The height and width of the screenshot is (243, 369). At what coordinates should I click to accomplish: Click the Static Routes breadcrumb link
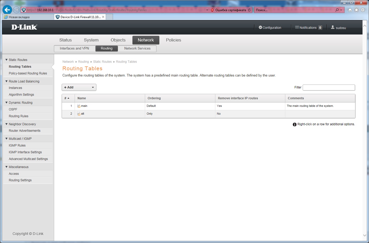pos(102,62)
